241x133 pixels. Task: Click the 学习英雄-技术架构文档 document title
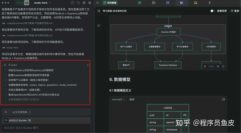114,11
